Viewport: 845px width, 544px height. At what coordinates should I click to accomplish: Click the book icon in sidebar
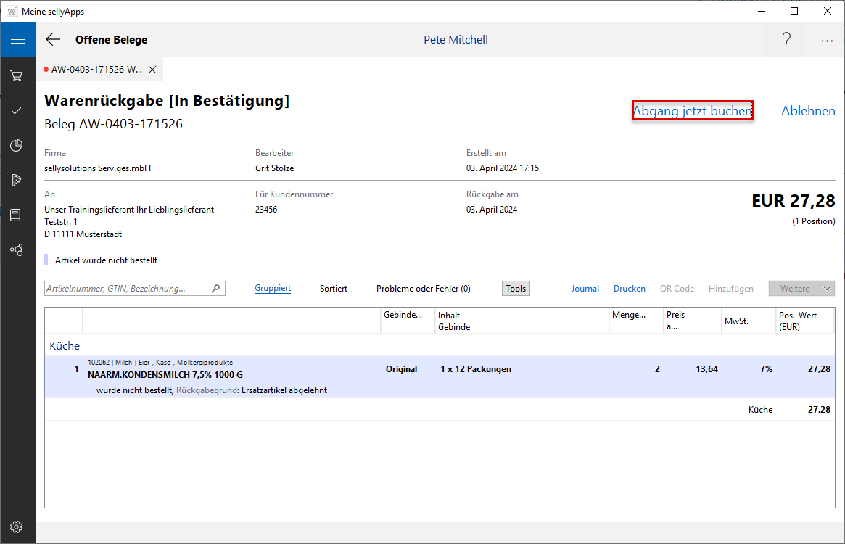click(17, 215)
